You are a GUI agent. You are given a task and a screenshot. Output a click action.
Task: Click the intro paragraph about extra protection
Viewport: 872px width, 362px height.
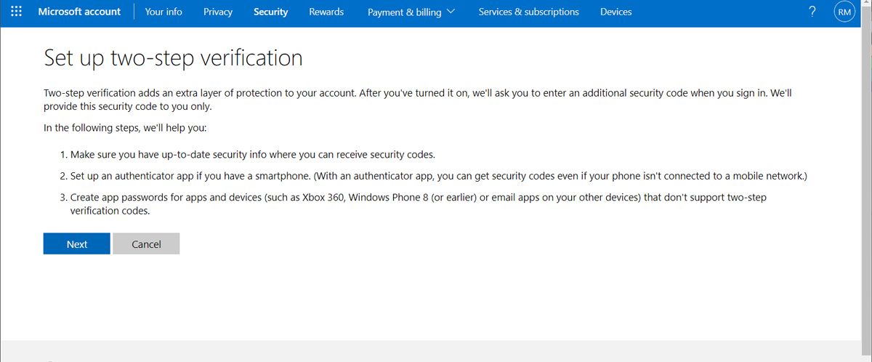[x=421, y=100]
